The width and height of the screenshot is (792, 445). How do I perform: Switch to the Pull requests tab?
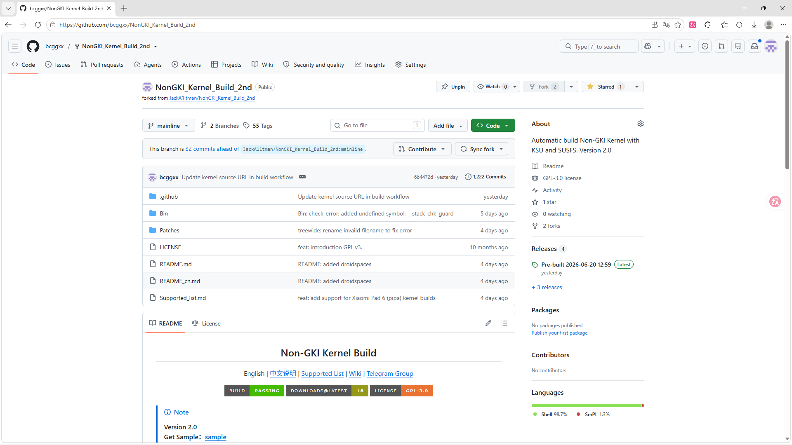(x=102, y=65)
